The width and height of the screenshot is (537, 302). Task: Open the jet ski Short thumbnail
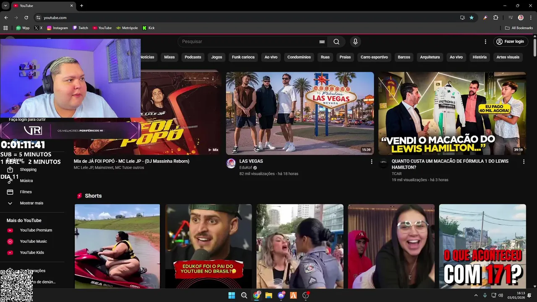pyautogui.click(x=117, y=246)
